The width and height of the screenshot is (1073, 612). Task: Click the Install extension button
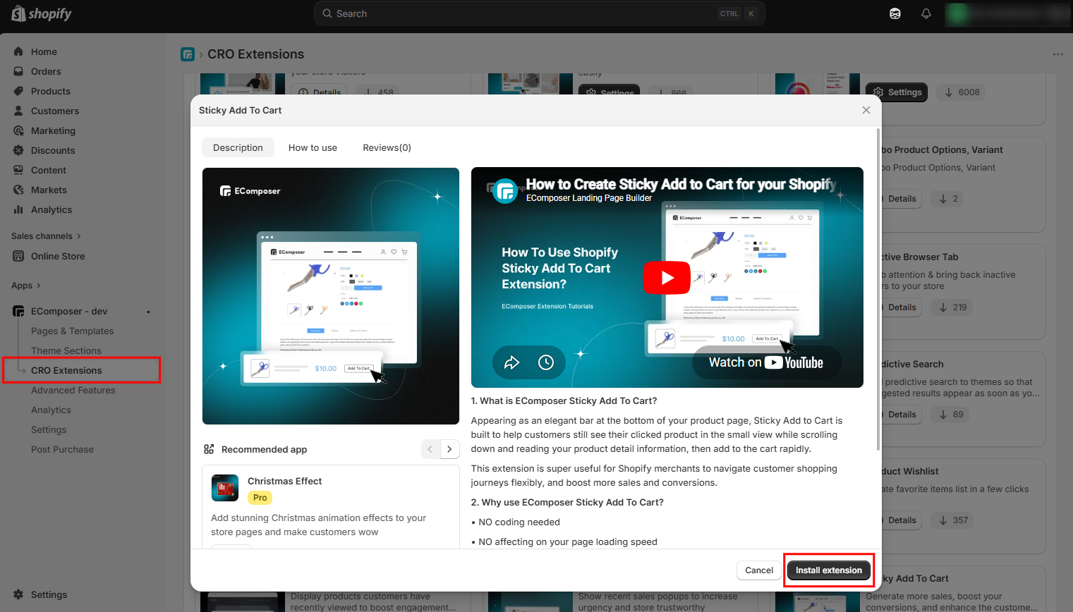829,570
